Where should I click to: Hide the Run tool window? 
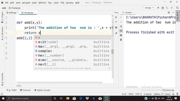tap(173, 12)
